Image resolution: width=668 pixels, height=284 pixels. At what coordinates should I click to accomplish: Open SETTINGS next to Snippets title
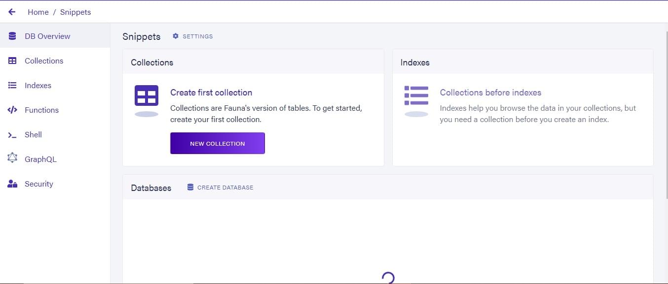point(198,36)
